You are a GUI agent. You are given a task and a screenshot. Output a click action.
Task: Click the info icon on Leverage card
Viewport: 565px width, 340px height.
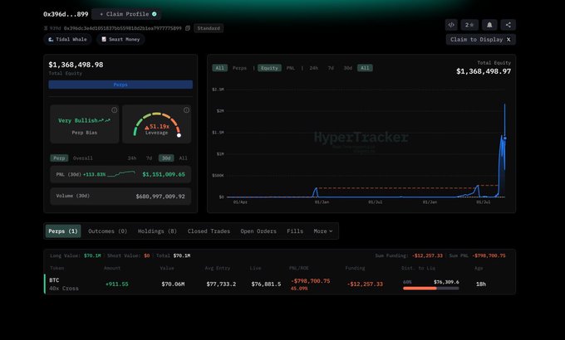(x=186, y=110)
